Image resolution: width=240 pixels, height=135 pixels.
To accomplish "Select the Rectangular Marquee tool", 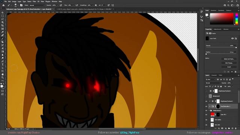I will coord(3,16).
